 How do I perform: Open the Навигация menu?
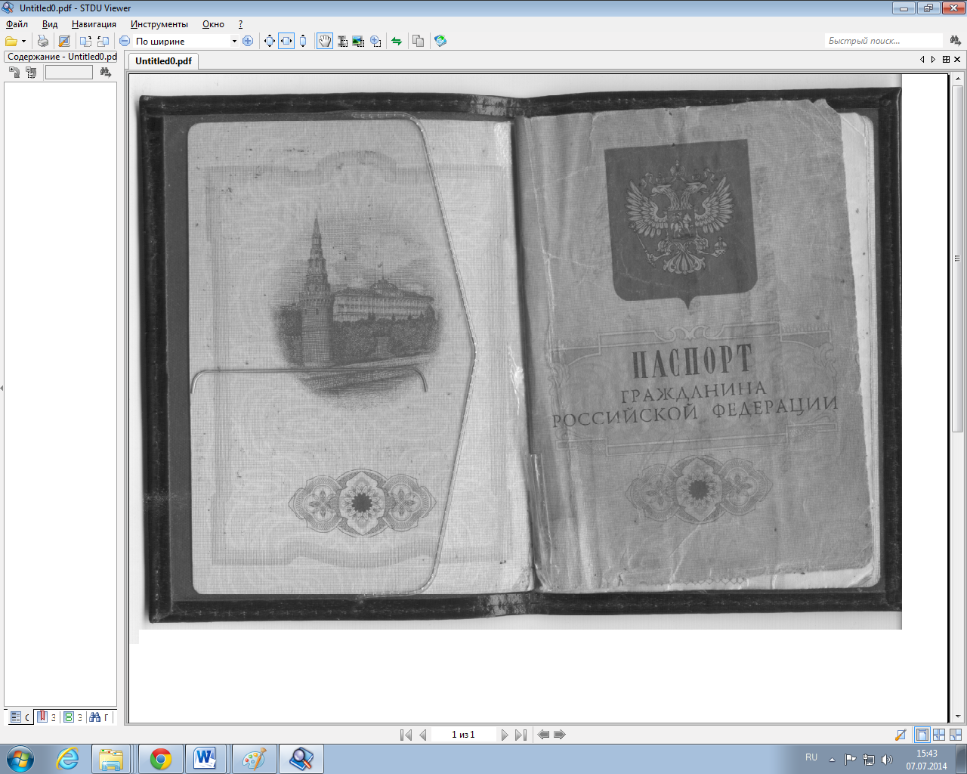click(94, 24)
